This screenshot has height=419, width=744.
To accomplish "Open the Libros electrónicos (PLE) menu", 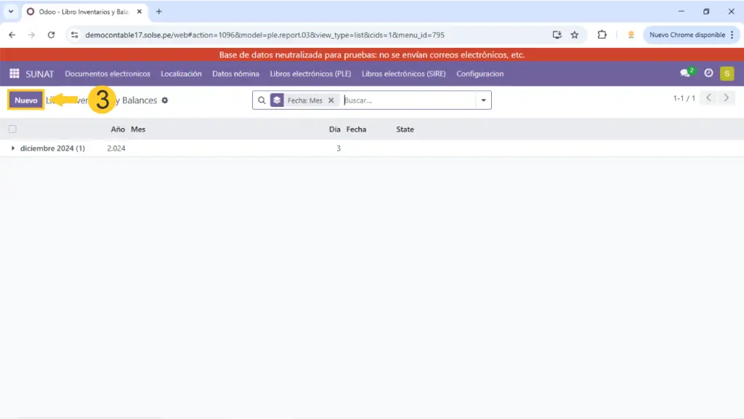I will [310, 73].
